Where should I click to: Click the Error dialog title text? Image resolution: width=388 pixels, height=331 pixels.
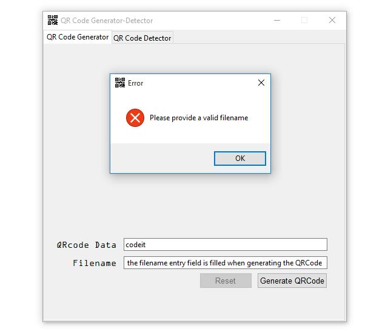point(135,83)
